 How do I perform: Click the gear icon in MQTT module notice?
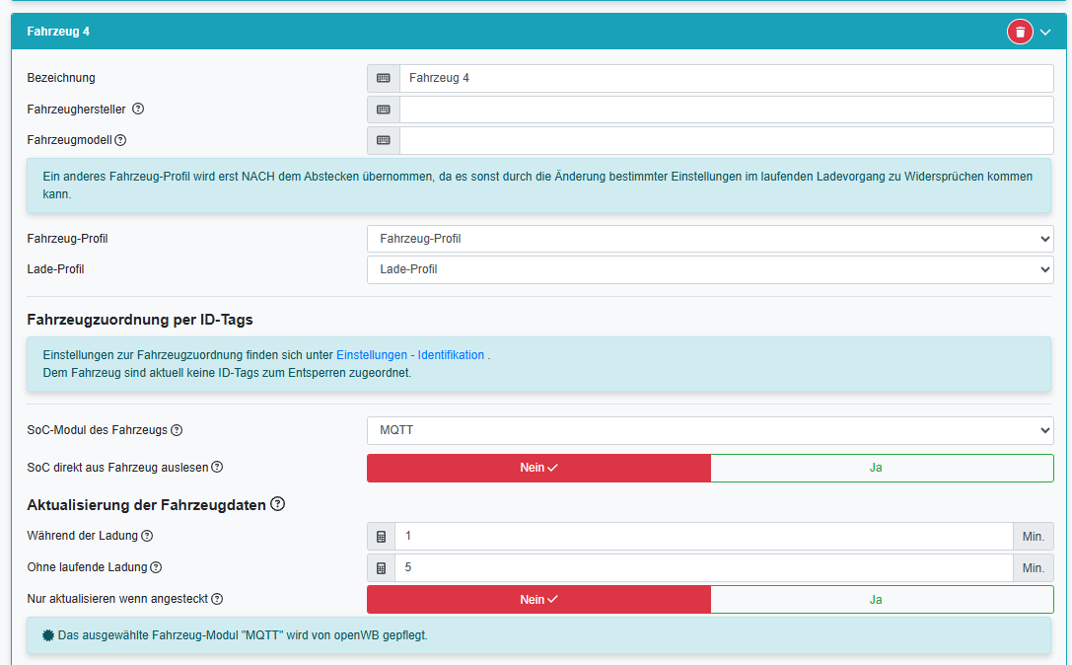pos(48,634)
